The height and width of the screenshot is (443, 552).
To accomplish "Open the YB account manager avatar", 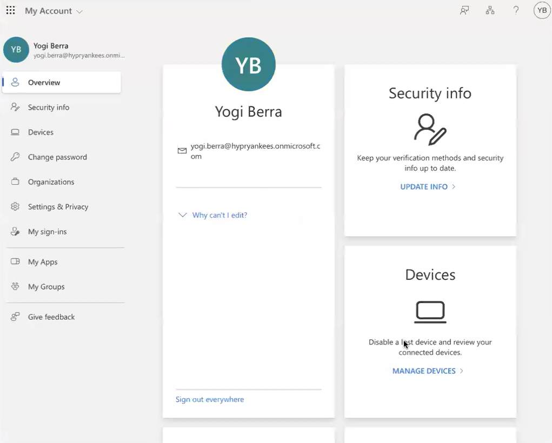I will tap(542, 11).
